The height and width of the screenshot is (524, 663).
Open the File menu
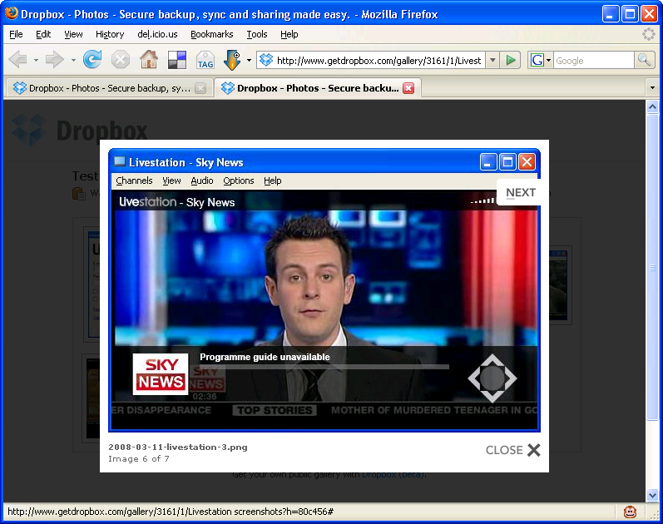pos(16,34)
